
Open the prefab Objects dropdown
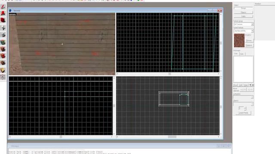(x=243, y=104)
